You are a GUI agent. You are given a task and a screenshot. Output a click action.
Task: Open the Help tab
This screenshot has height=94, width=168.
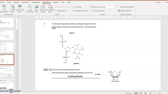pyautogui.click(x=69, y=2)
